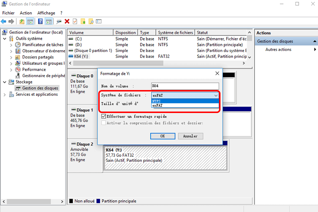Viewport: 318px width, 212px height.
Task: Open the Système de fichiers dropdown
Action: (216, 95)
